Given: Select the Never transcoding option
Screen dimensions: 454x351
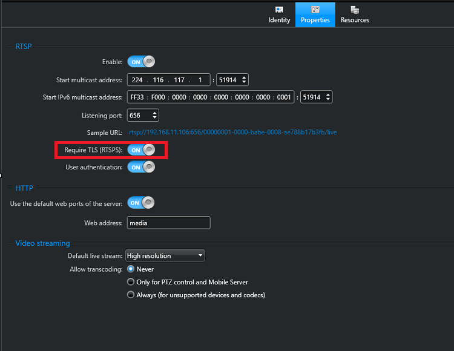Looking at the screenshot, I should tap(131, 269).
